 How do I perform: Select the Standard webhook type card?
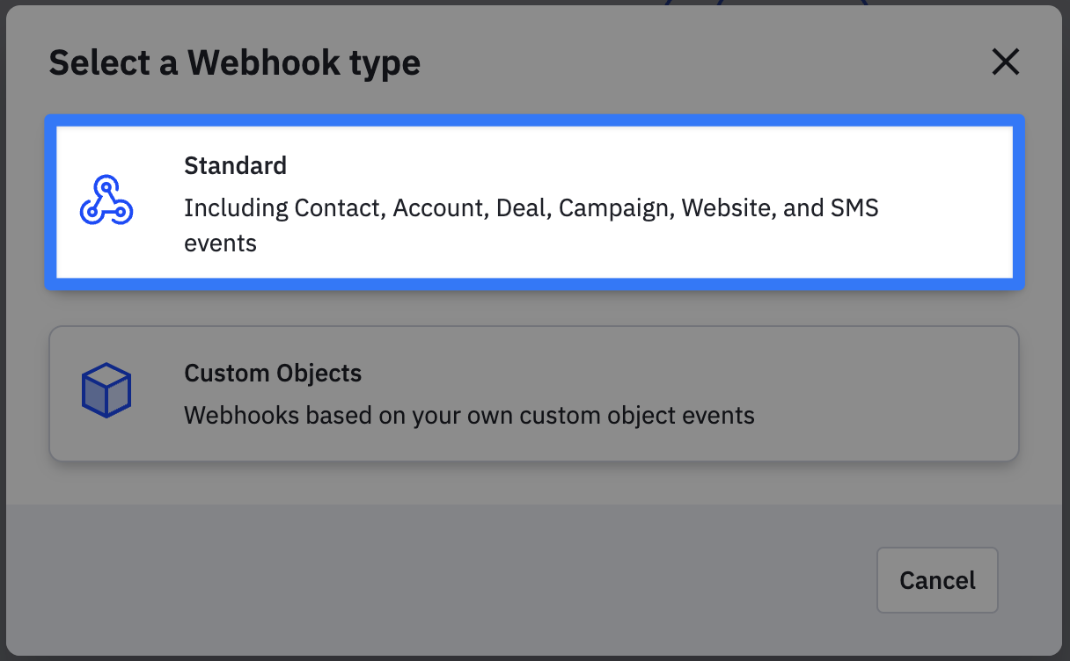tap(533, 202)
